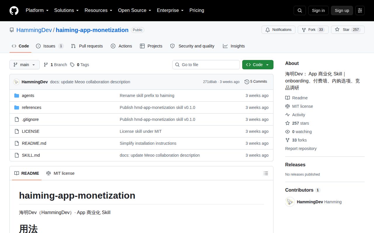This screenshot has height=233, width=374.
Task: Click the Go to file search field
Action: pyautogui.click(x=206, y=65)
